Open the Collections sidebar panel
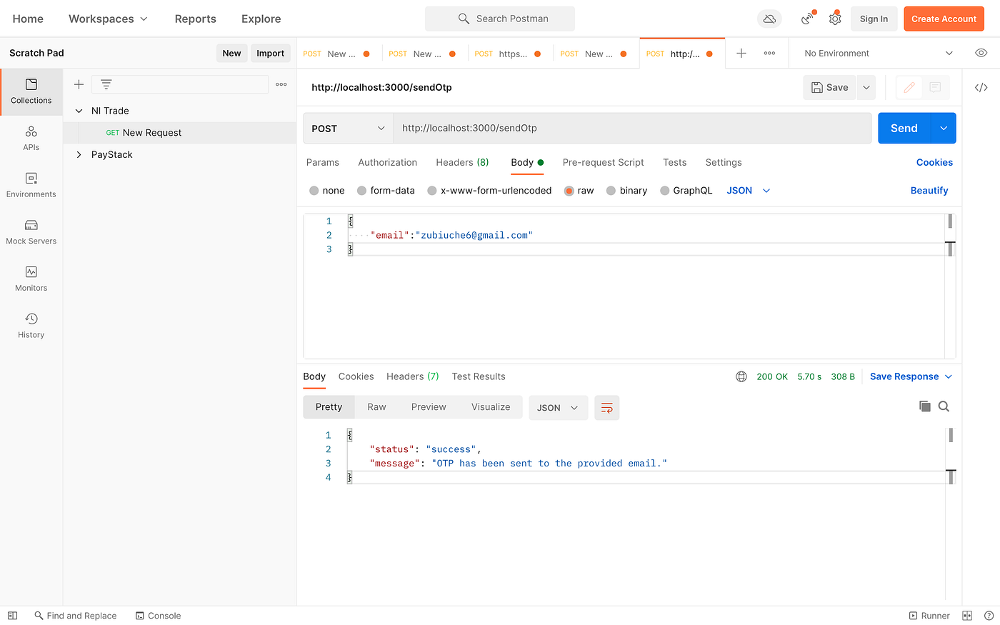The width and height of the screenshot is (1000, 625). [31, 91]
